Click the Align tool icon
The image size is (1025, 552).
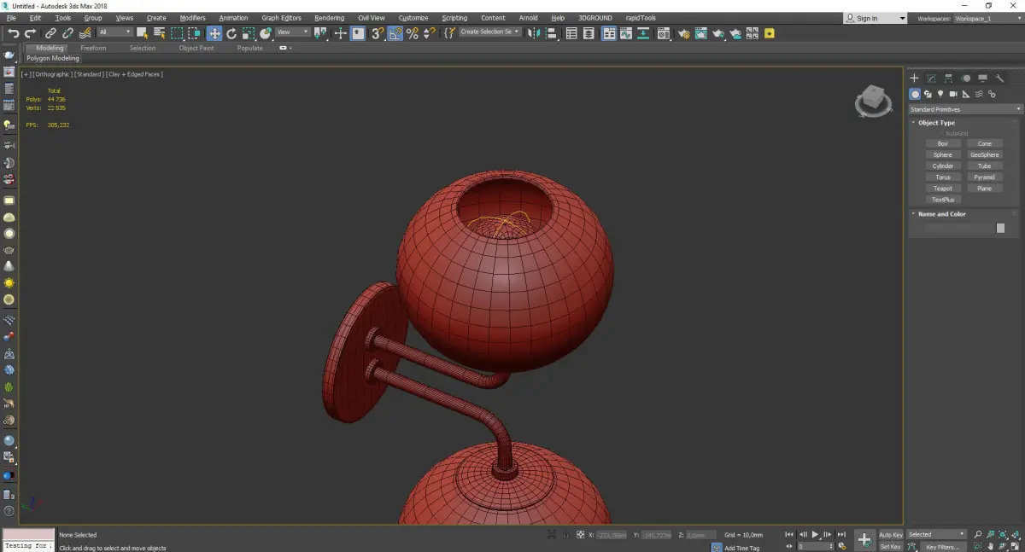click(552, 33)
